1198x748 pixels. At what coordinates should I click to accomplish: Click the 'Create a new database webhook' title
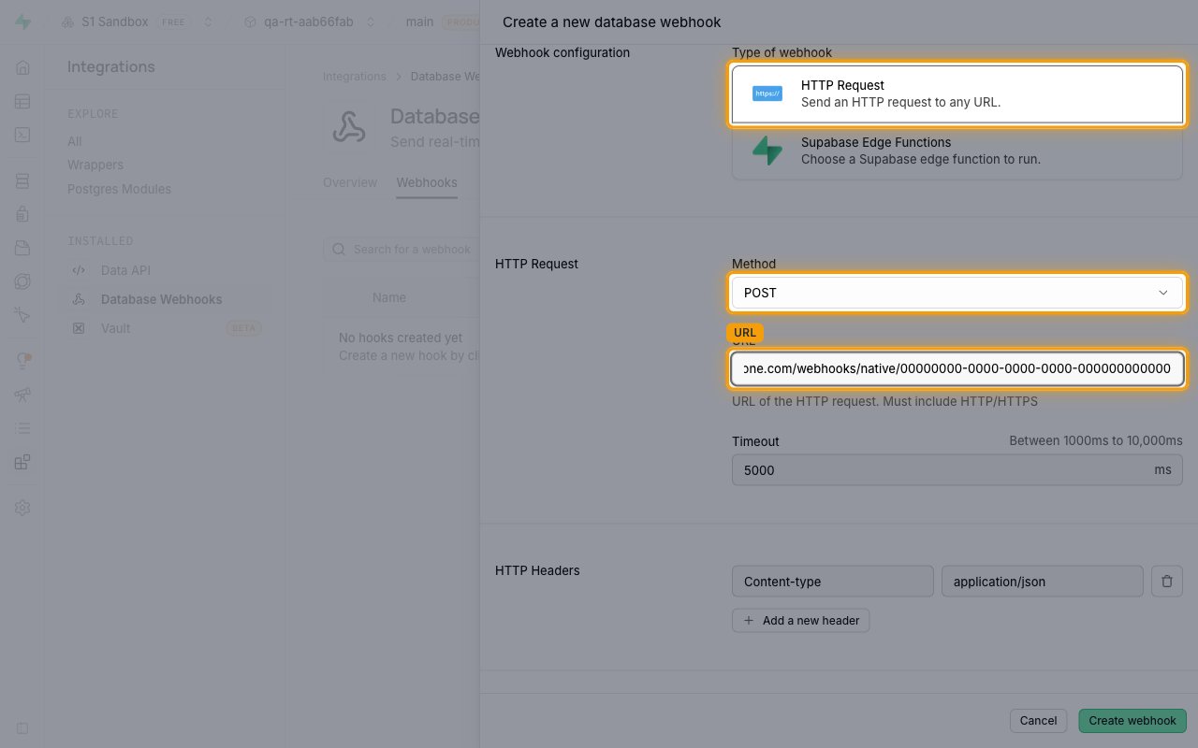(612, 22)
